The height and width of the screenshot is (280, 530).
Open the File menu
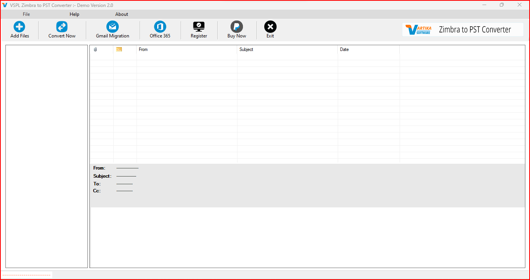(26, 14)
